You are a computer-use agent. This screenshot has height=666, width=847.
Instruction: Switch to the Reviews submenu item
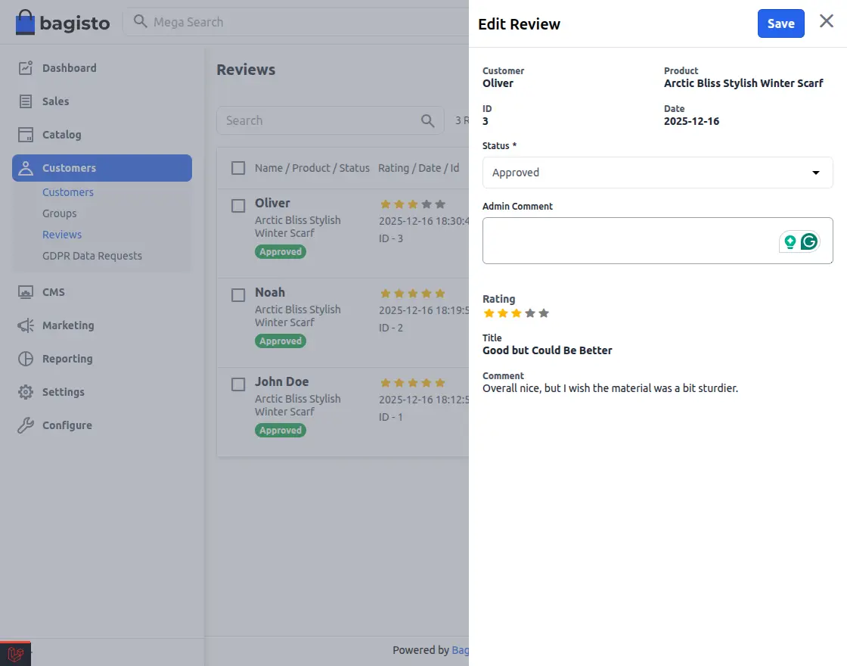(62, 234)
